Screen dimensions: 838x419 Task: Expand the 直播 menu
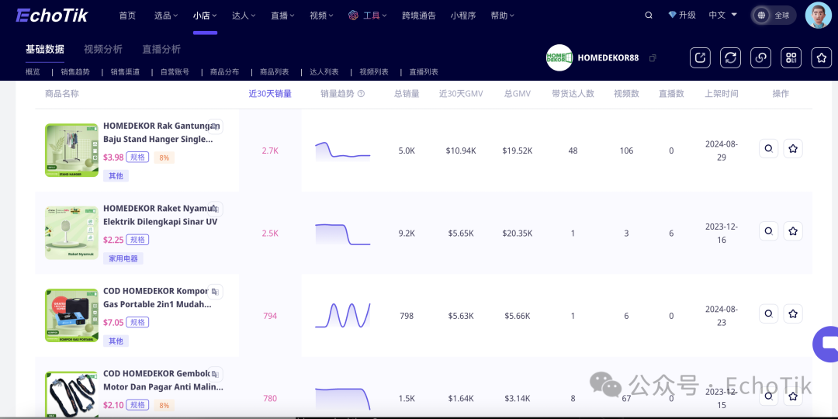click(282, 16)
